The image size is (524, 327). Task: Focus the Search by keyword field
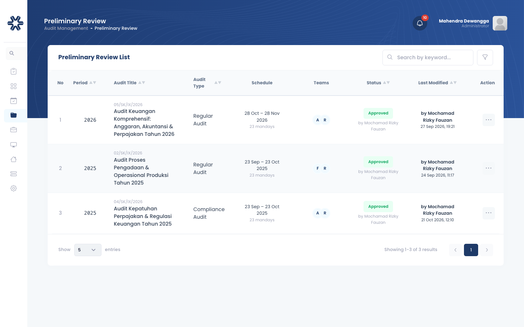[x=428, y=57]
